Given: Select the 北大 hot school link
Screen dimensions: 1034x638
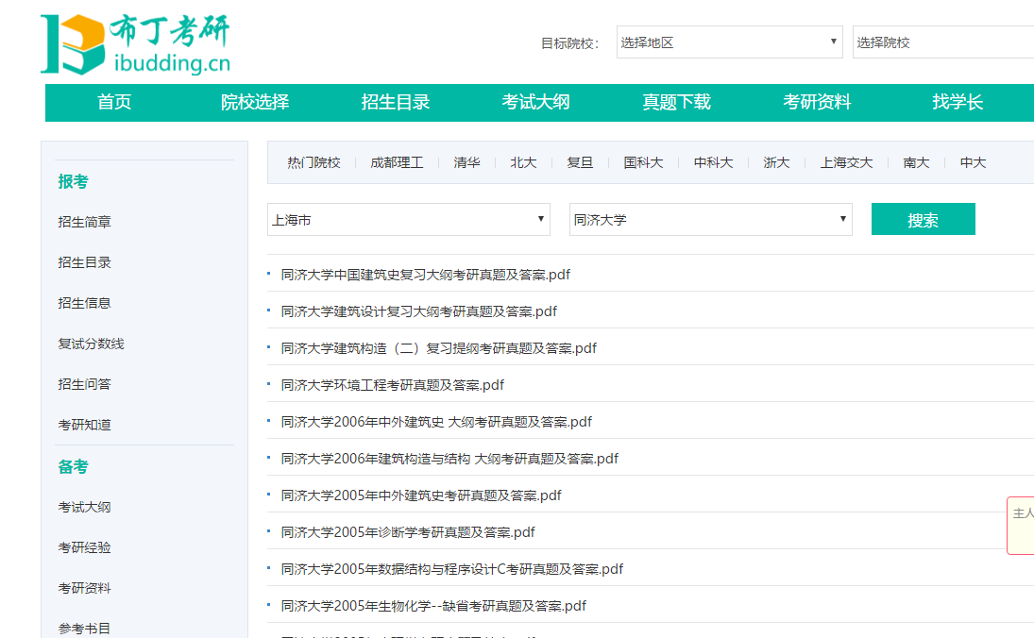Looking at the screenshot, I should click(523, 162).
